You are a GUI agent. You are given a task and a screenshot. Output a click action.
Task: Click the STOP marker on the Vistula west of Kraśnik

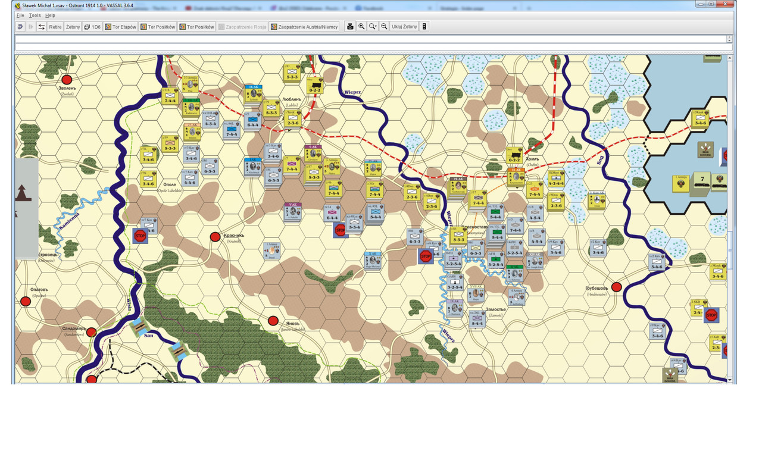coord(140,235)
